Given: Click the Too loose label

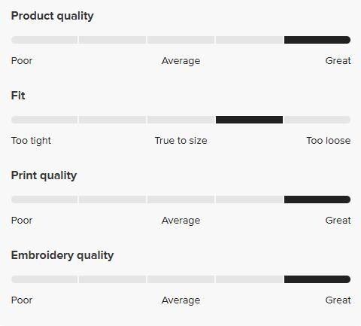Looking at the screenshot, I should (329, 141).
